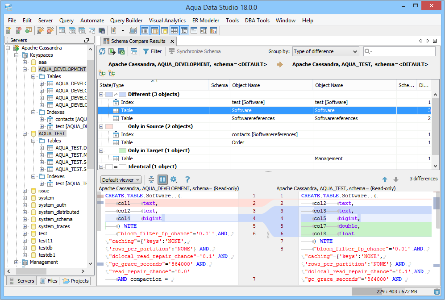Click the second collapse-tree icon above State/Type
This screenshot has height=300, width=445.
tap(112, 73)
